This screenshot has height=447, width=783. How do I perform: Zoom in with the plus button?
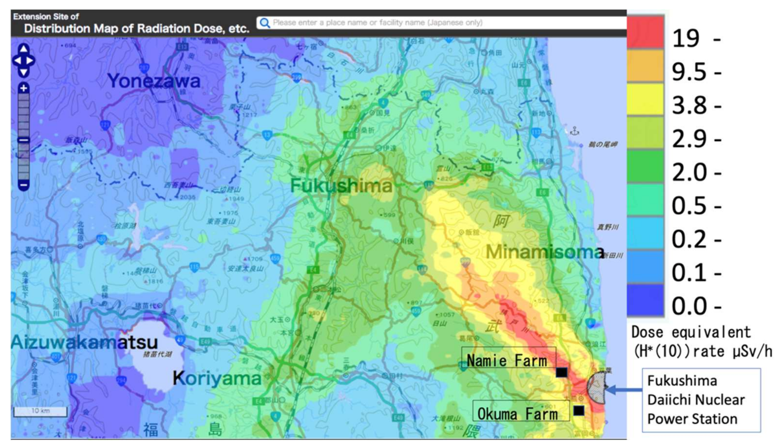24,88
